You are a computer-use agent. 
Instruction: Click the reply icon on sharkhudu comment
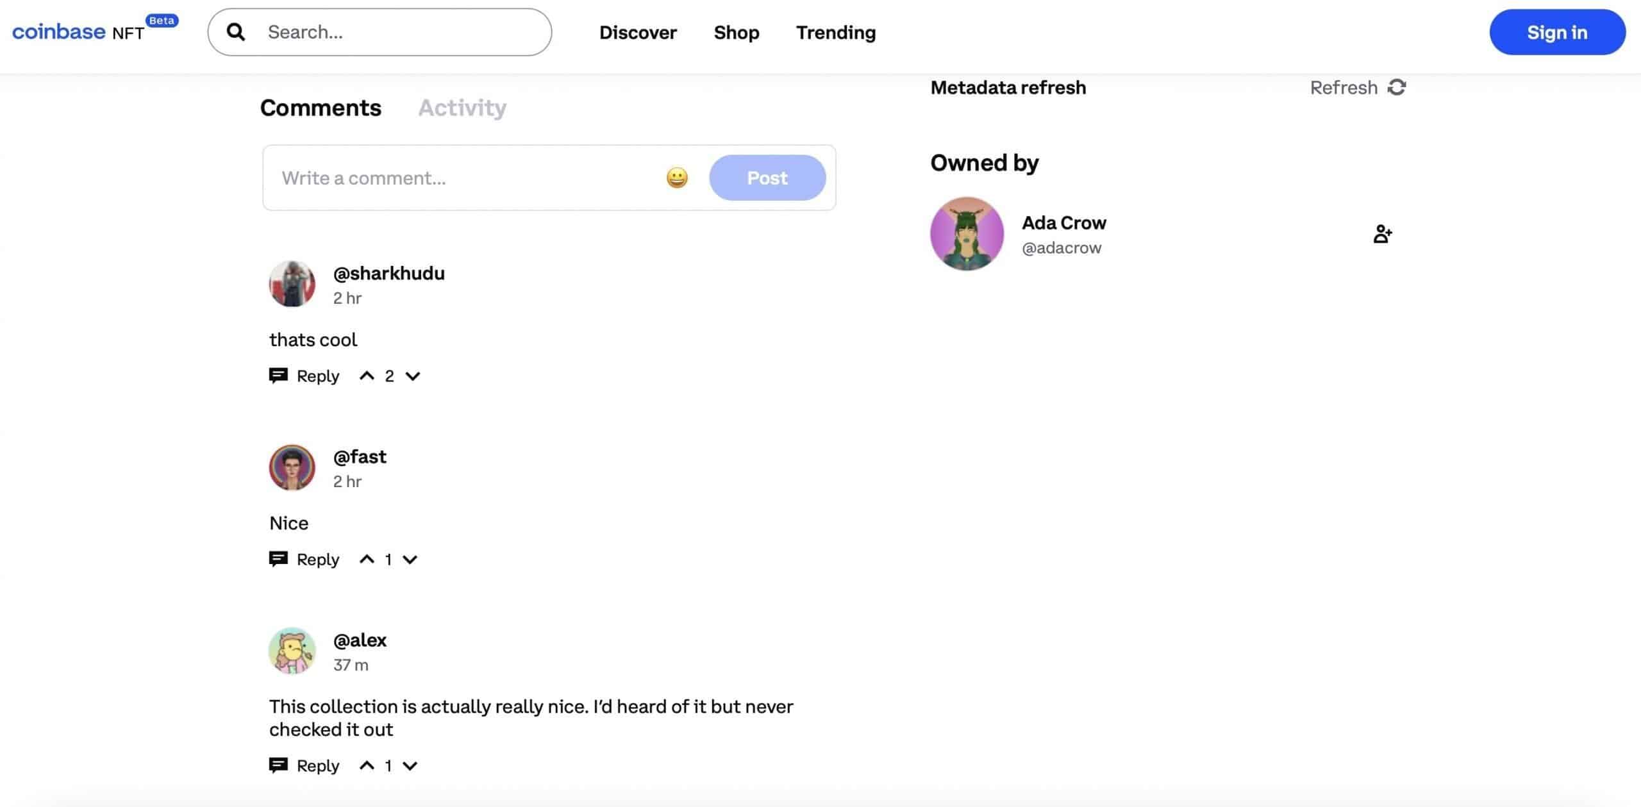click(278, 374)
